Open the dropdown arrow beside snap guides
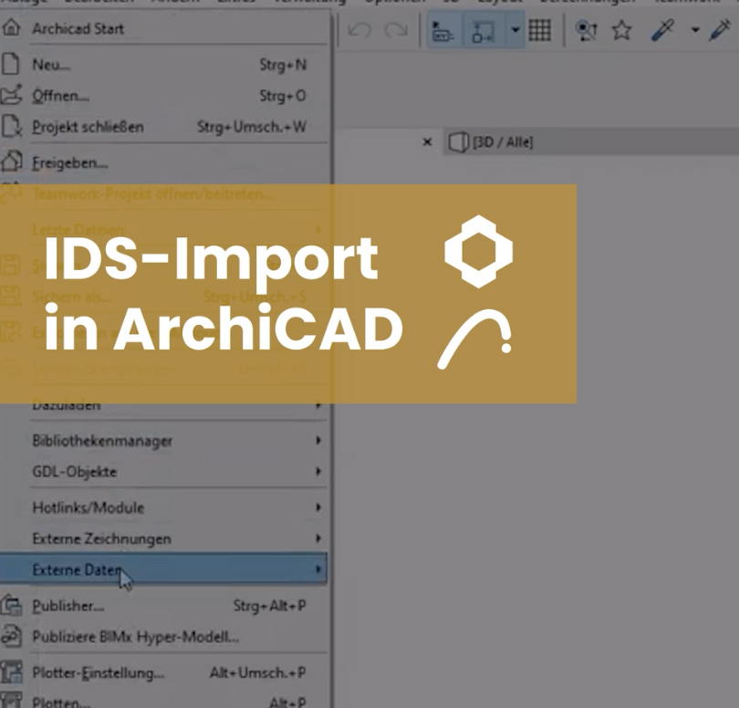This screenshot has width=739, height=708. click(515, 30)
